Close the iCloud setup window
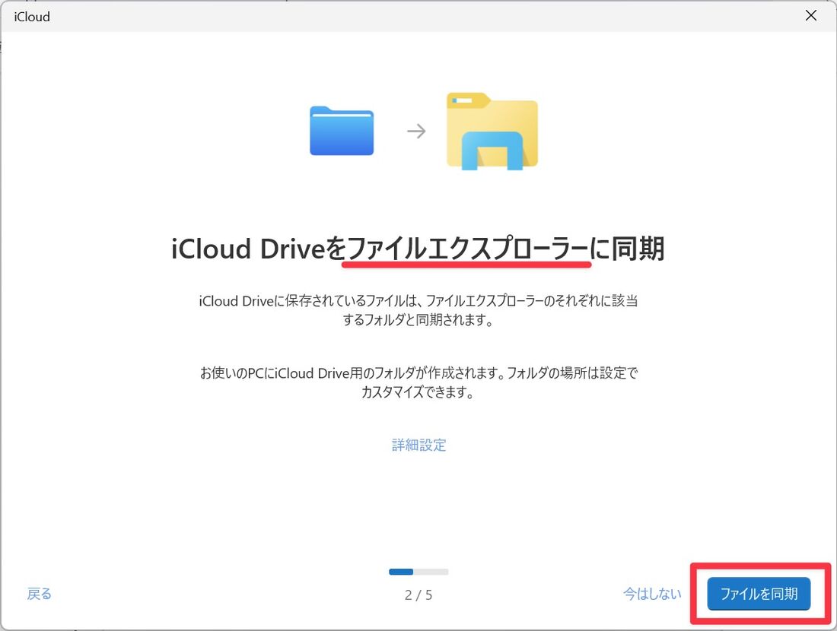Viewport: 837px width, 631px height. click(x=811, y=15)
